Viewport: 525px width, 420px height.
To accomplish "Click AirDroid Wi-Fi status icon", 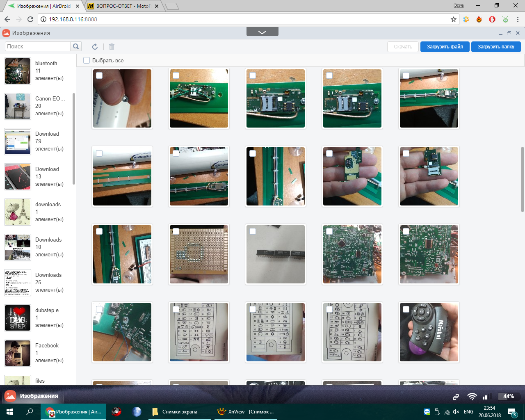I will click(472, 397).
